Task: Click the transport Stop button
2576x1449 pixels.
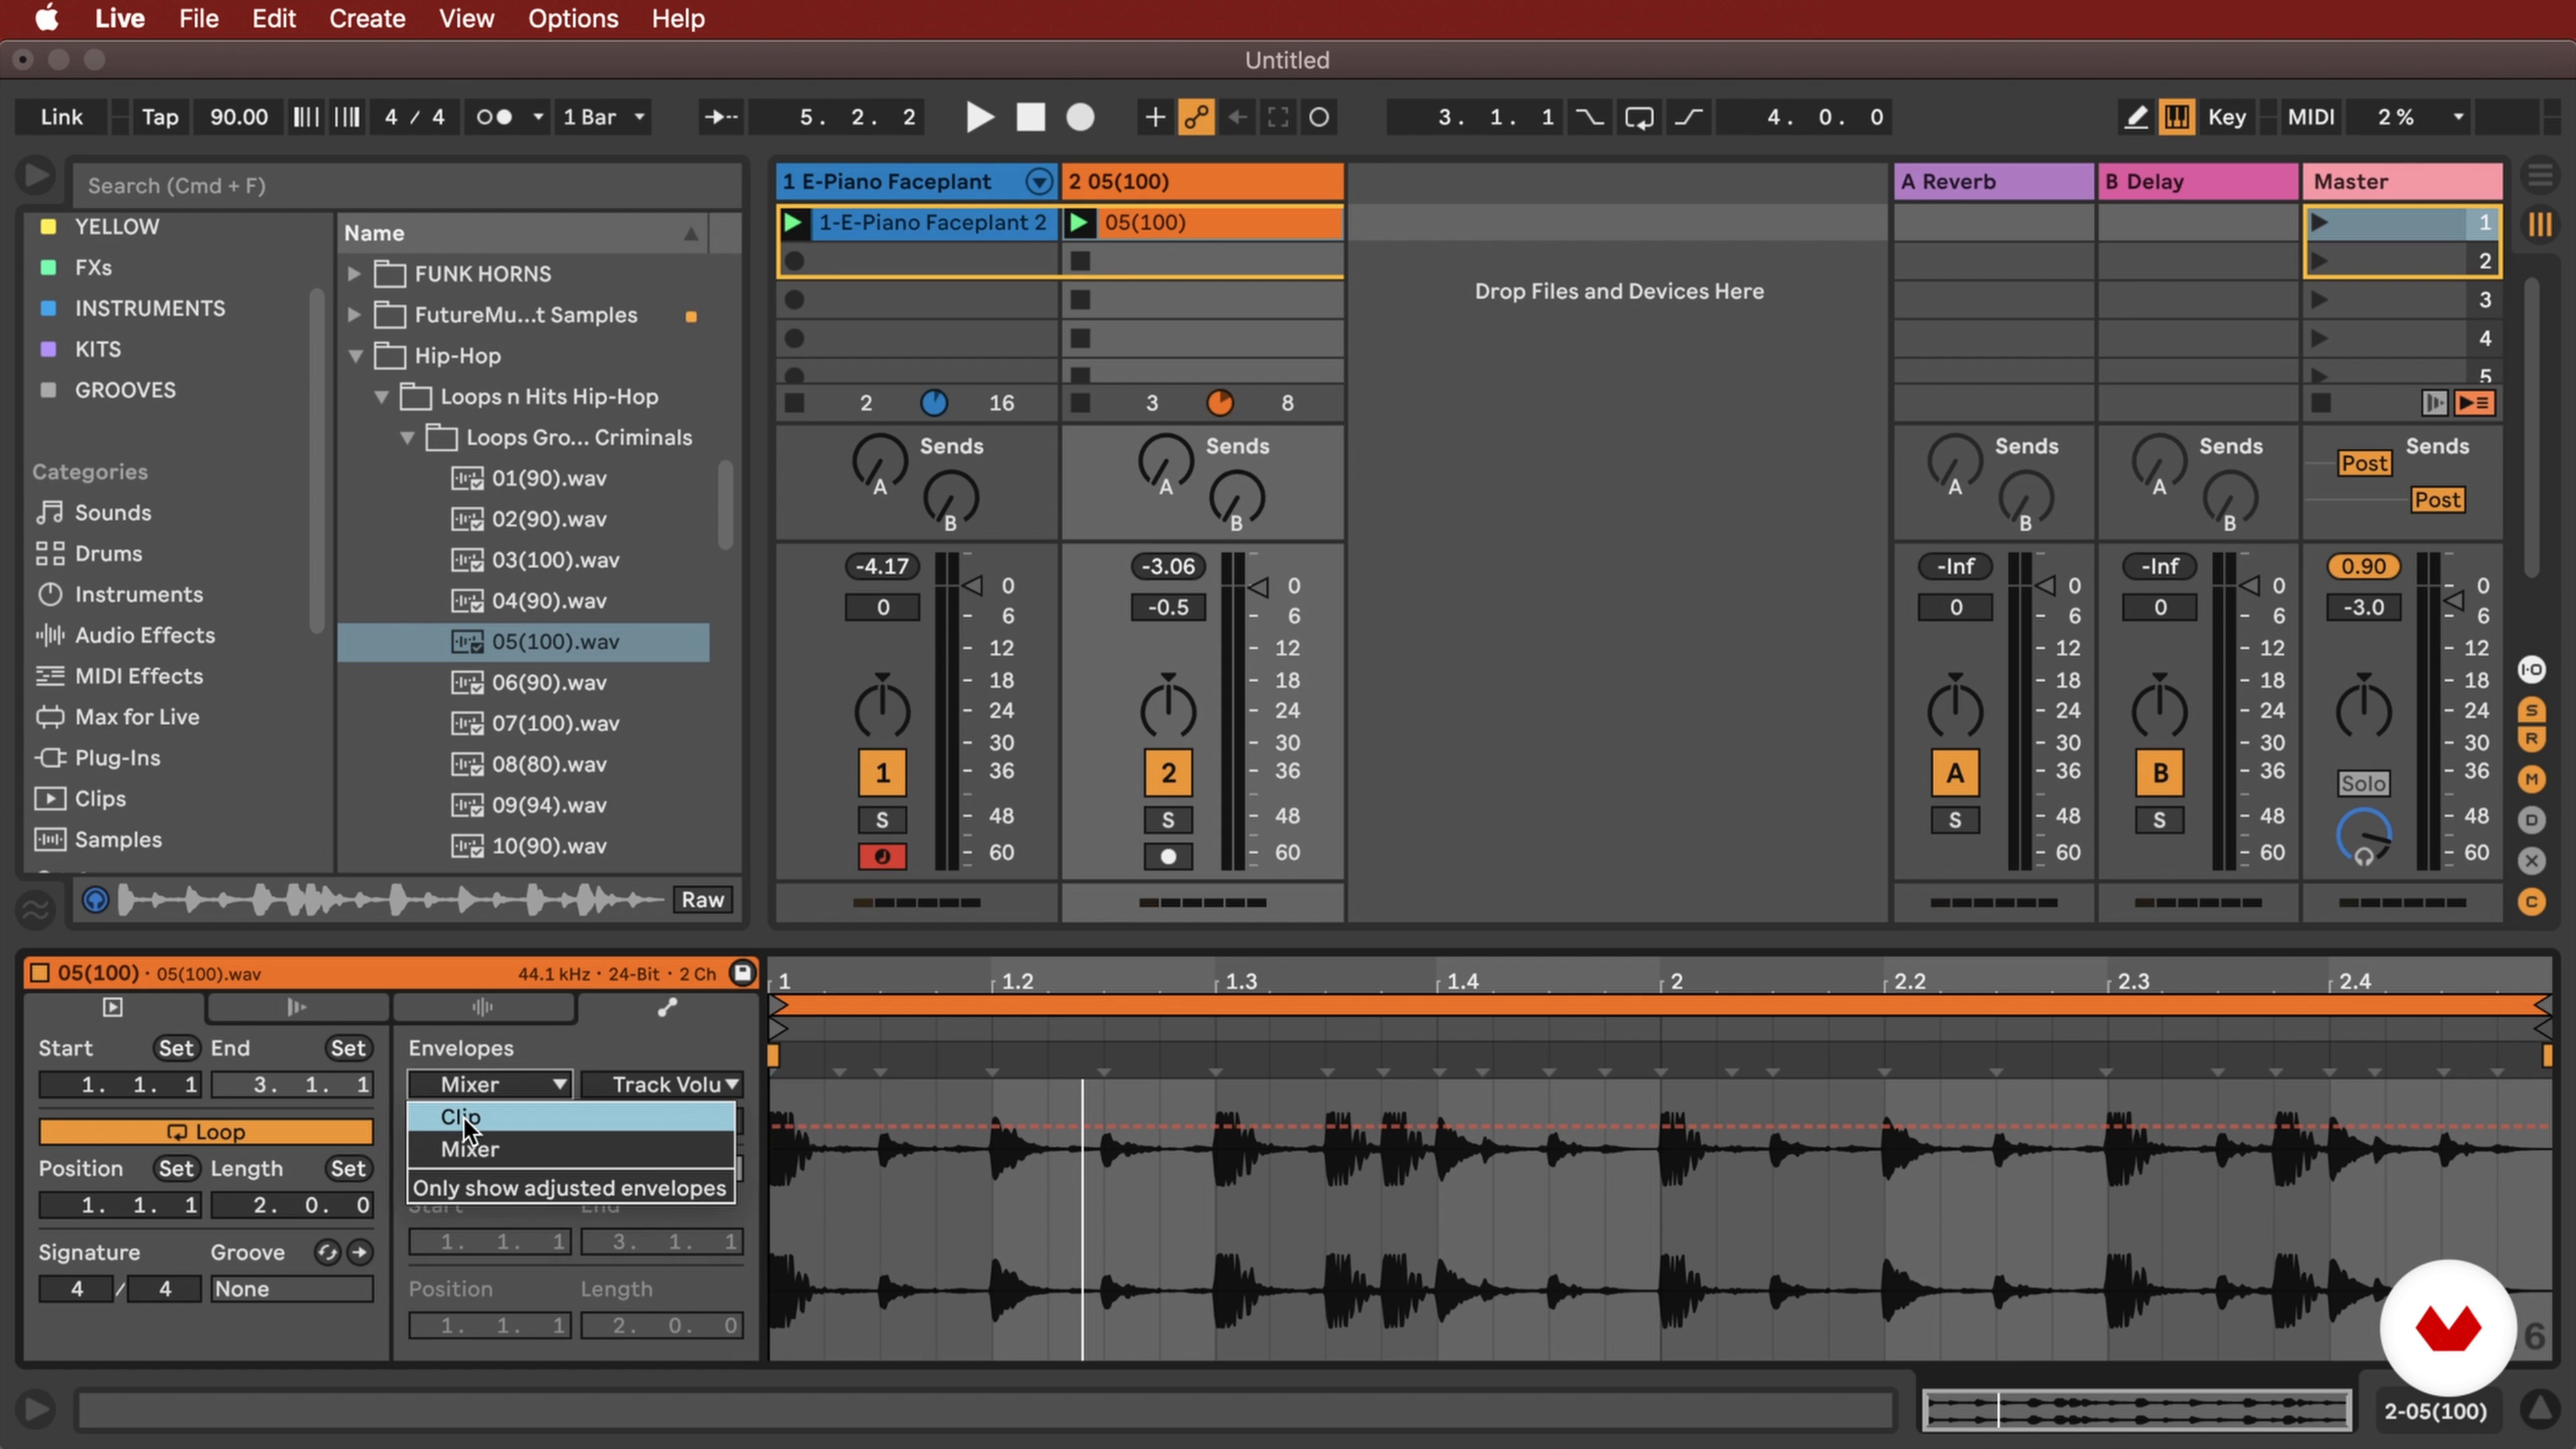Action: coord(1030,117)
